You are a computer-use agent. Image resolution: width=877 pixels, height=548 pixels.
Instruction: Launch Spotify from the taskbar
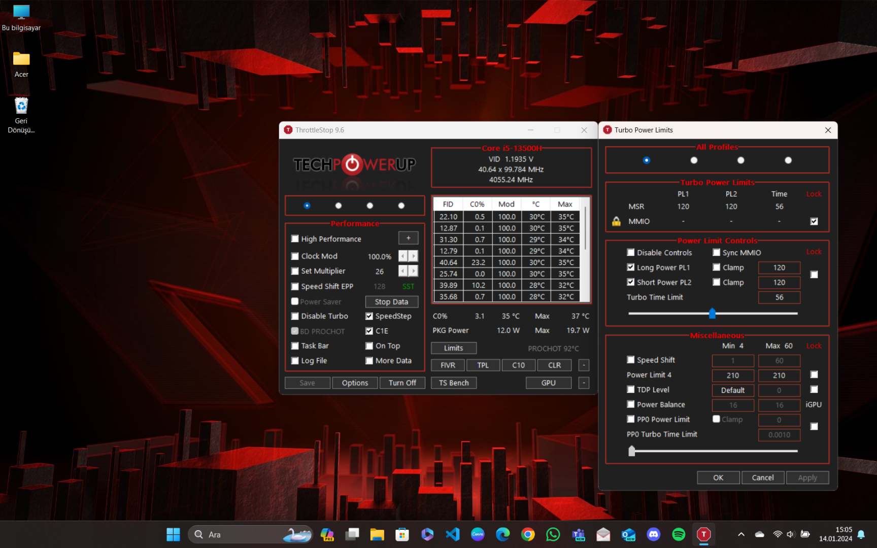click(x=679, y=534)
